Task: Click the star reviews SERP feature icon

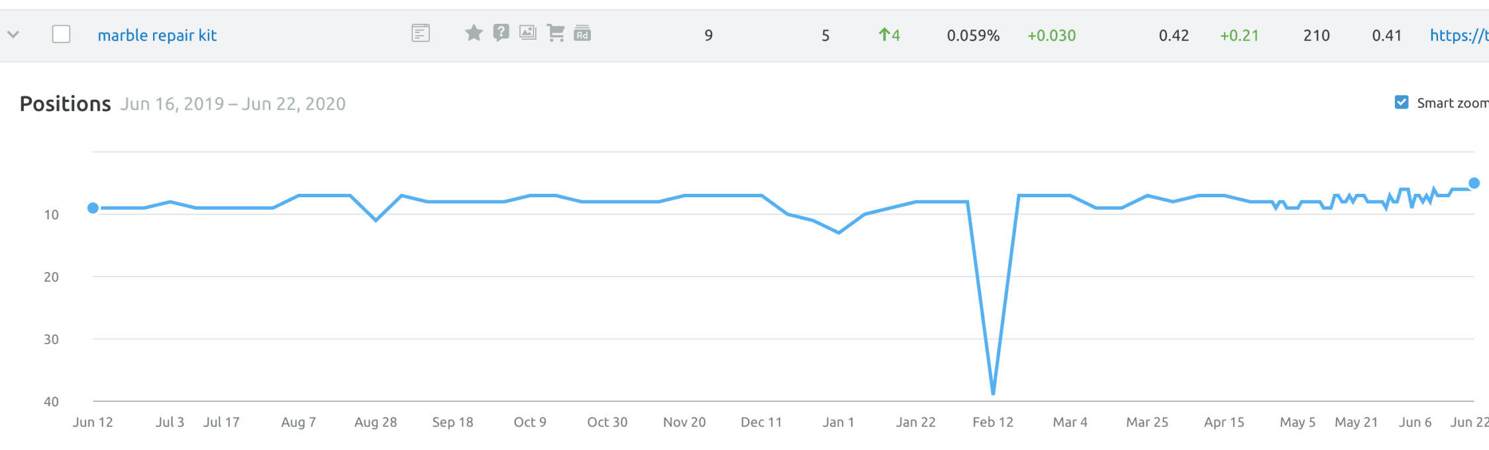Action: tap(474, 32)
